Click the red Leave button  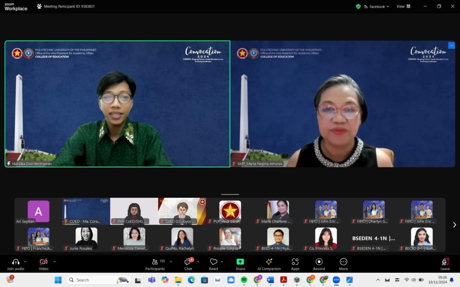(x=445, y=264)
